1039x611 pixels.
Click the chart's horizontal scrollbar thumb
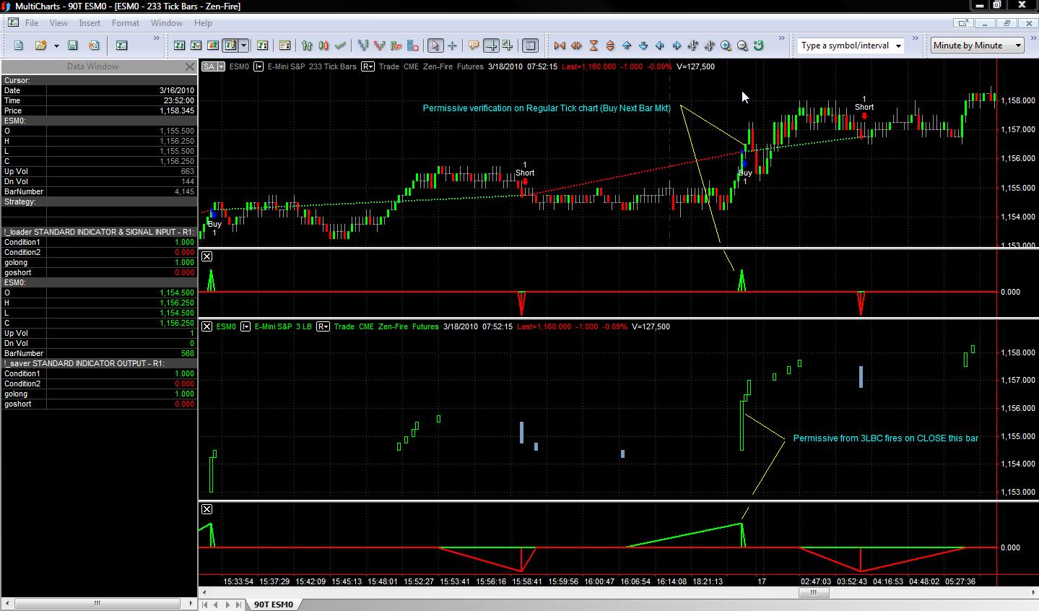[814, 593]
